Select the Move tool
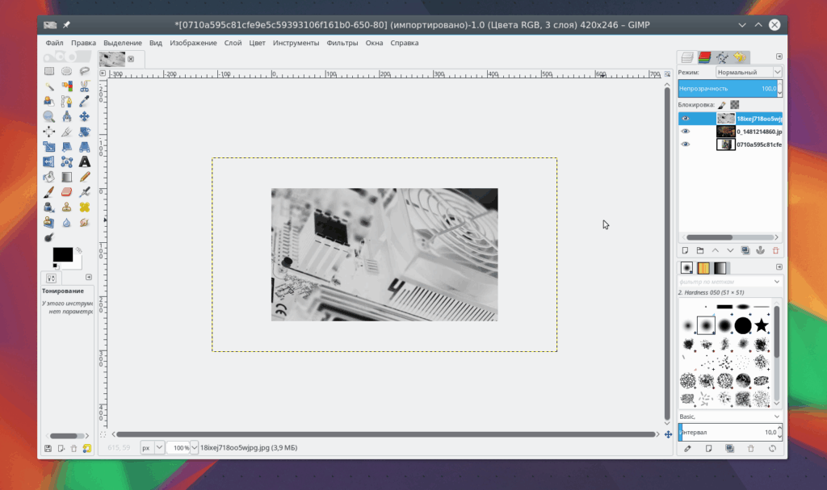The width and height of the screenshot is (827, 490). point(84,116)
